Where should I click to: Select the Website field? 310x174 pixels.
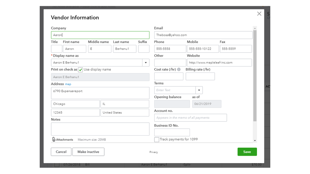(219, 63)
